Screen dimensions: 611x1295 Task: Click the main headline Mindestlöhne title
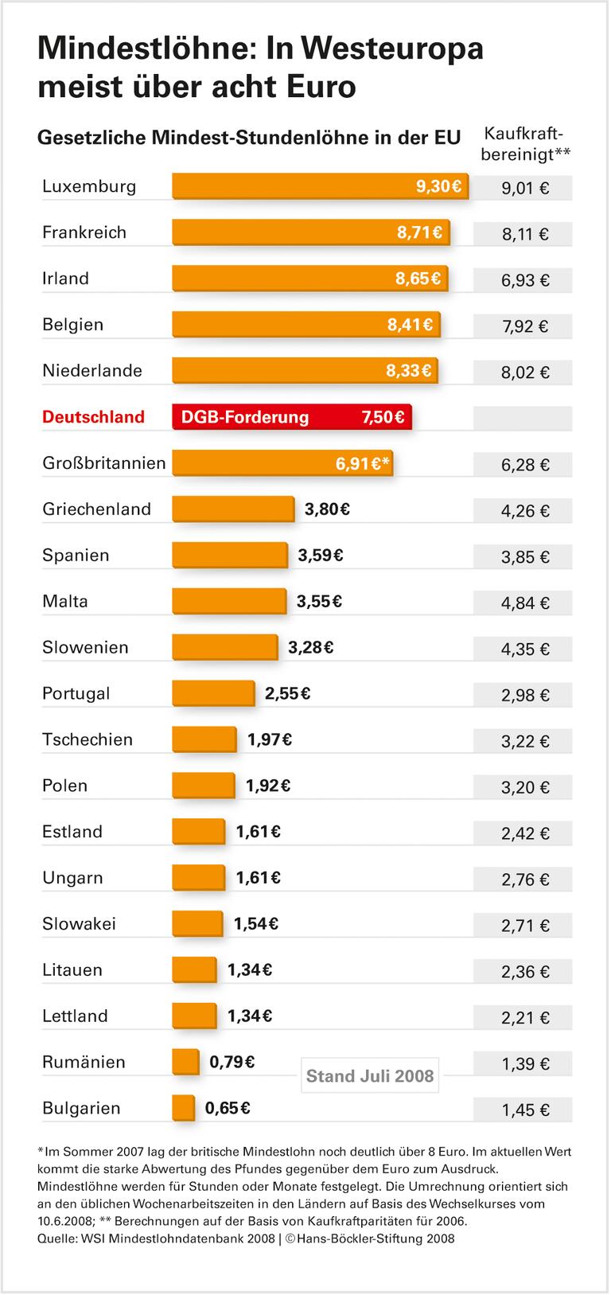tap(261, 65)
